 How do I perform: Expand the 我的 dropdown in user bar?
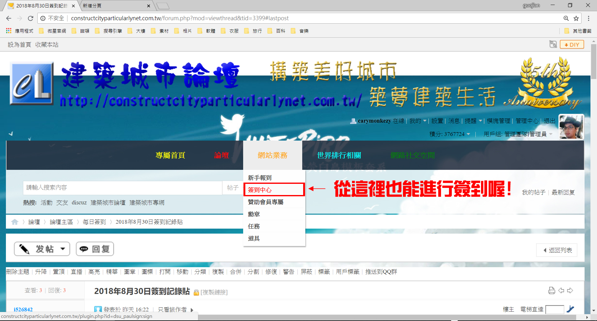[x=425, y=121]
